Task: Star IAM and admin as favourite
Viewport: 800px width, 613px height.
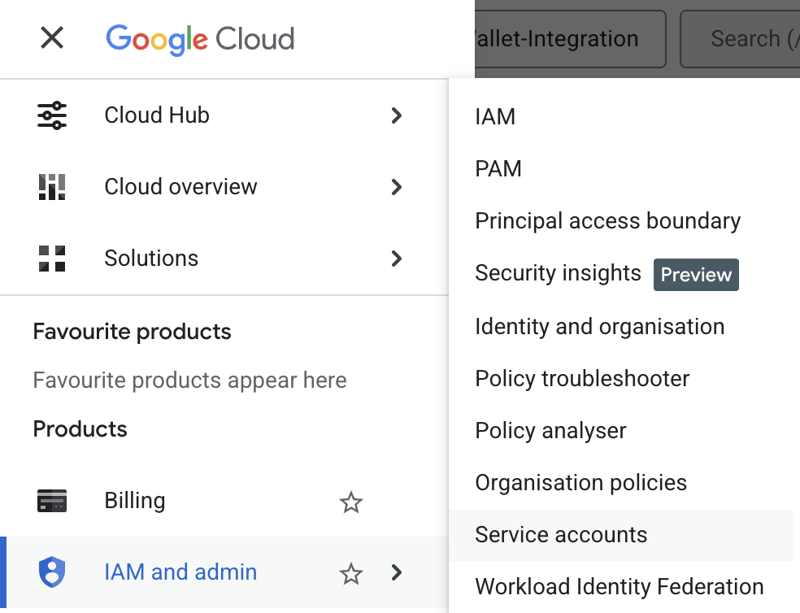Action: pyautogui.click(x=351, y=574)
